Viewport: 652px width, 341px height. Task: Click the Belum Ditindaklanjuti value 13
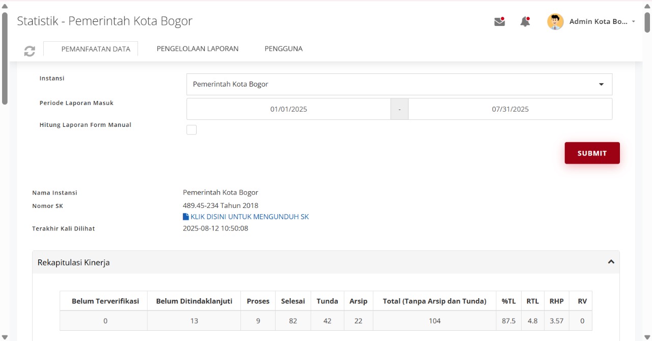point(194,321)
